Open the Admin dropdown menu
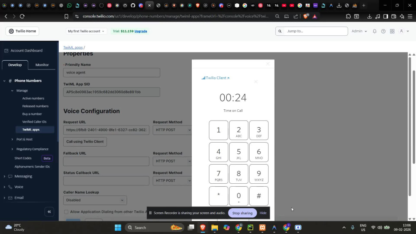Viewport: 416px width, 234px height. (359, 31)
